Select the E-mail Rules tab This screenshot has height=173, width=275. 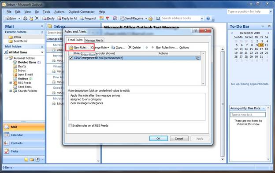coord(75,40)
